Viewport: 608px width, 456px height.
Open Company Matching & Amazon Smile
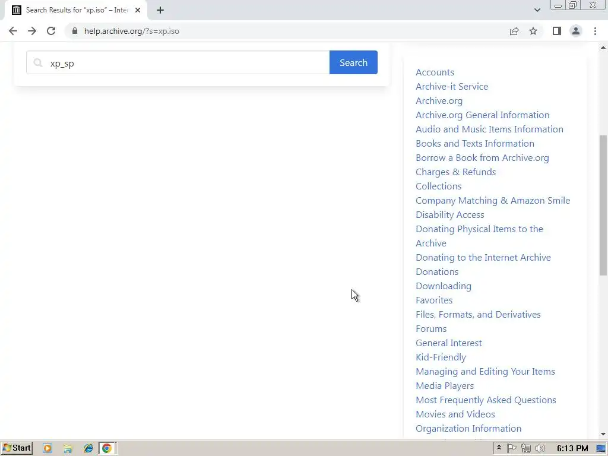tap(493, 201)
